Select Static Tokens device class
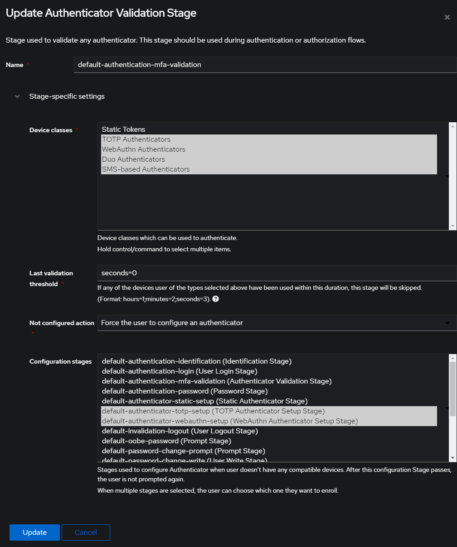This screenshot has height=547, width=457. pos(269,130)
